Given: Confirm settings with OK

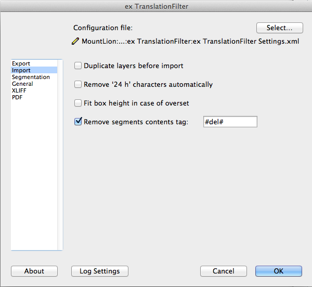Looking at the screenshot, I should (279, 271).
